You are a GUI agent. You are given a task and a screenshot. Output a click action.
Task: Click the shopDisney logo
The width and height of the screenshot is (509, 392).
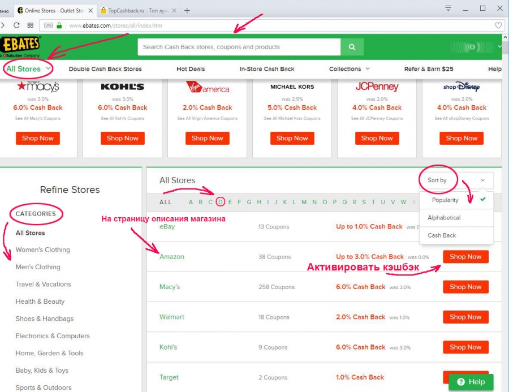click(461, 87)
